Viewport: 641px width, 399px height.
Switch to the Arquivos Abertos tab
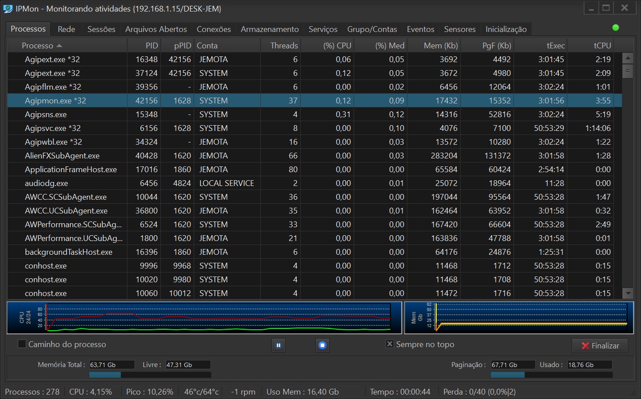[x=156, y=29]
